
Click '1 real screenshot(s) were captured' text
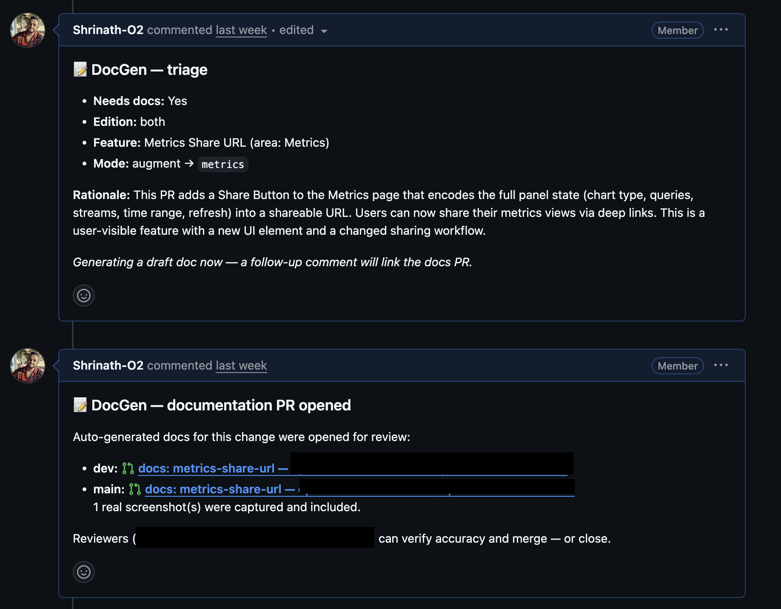pyautogui.click(x=227, y=507)
